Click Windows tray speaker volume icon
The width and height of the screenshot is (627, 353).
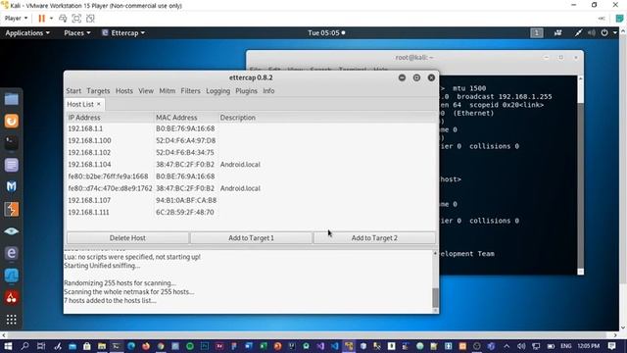(x=521, y=346)
